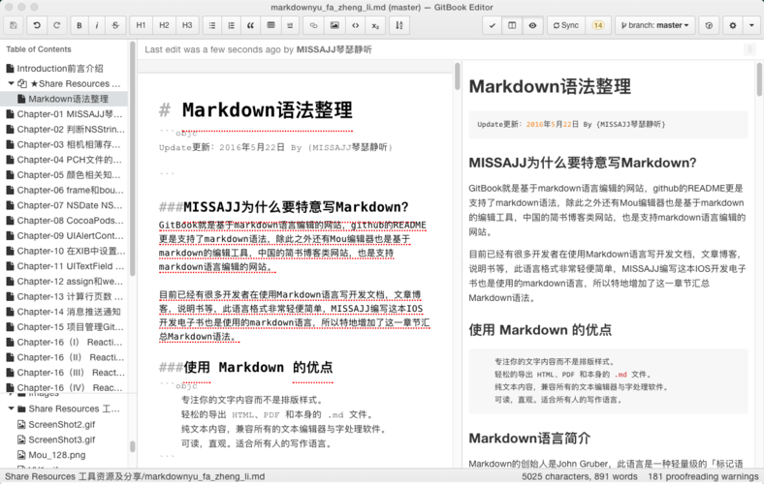Open Chapter-14 消息推送通知 entry
Image resolution: width=764 pixels, height=484 pixels.
pyautogui.click(x=64, y=312)
